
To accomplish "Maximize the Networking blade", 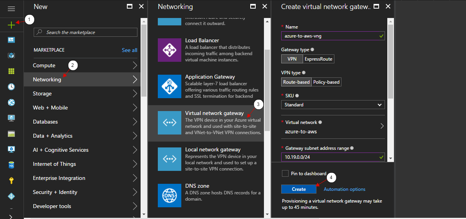I will coord(253,6).
